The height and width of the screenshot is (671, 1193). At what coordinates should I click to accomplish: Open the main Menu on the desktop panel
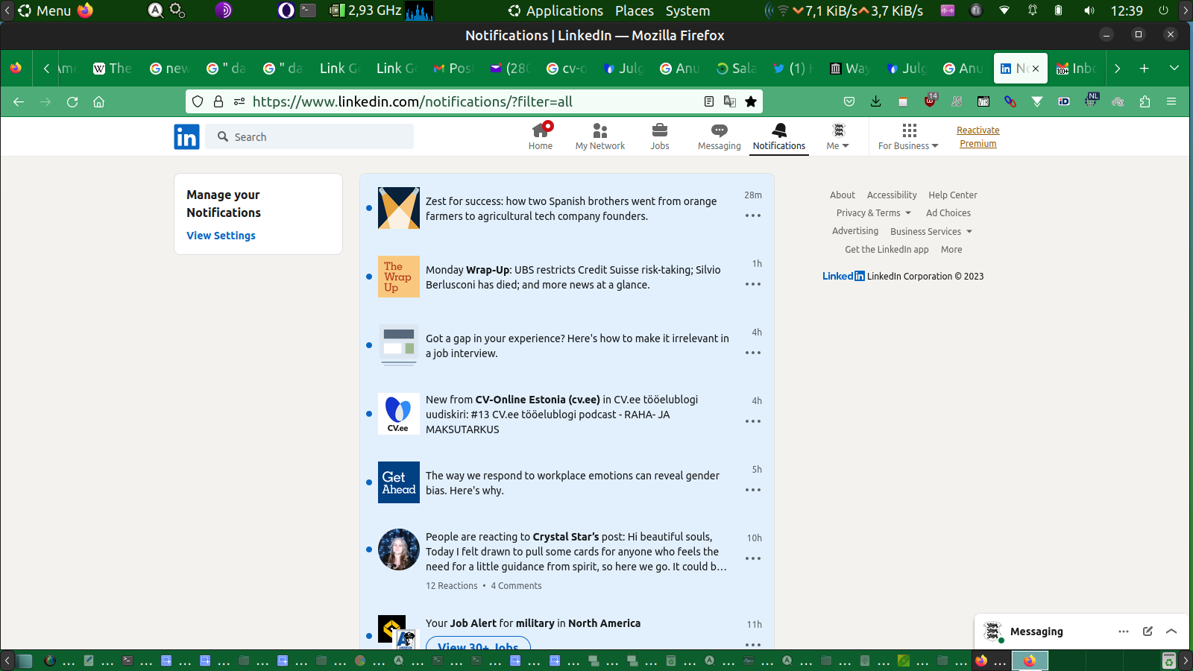tap(44, 10)
